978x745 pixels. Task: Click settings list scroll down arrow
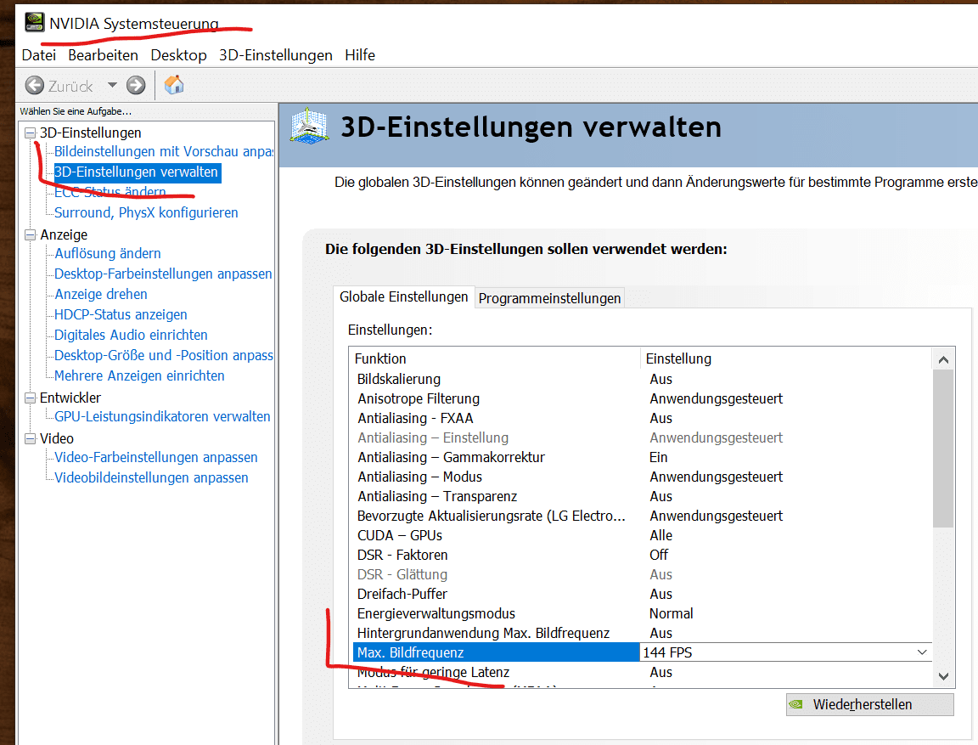coord(943,676)
